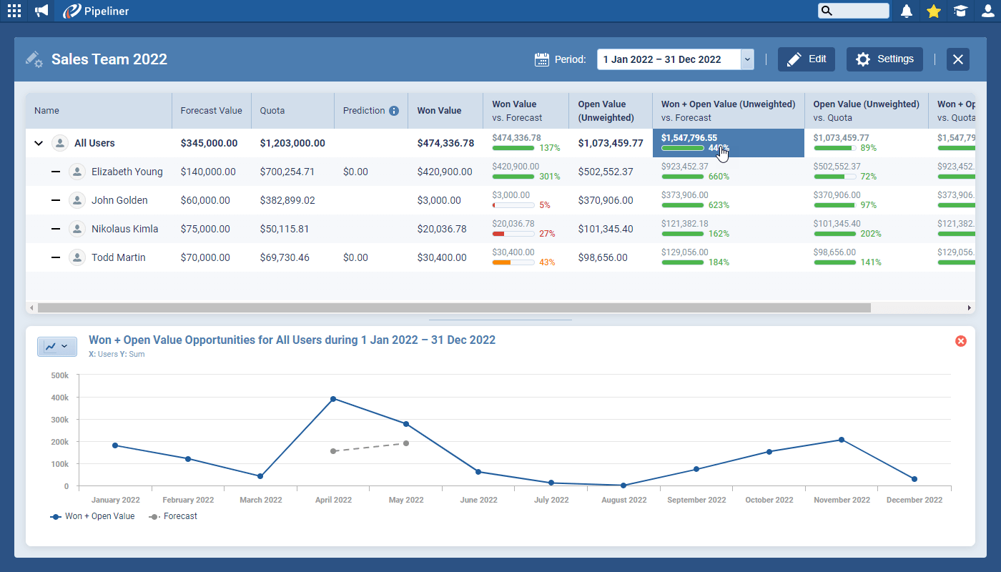Close the Won + Open Value chart

961,341
